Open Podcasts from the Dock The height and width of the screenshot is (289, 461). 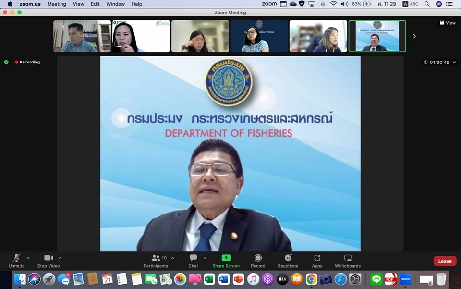(x=267, y=279)
